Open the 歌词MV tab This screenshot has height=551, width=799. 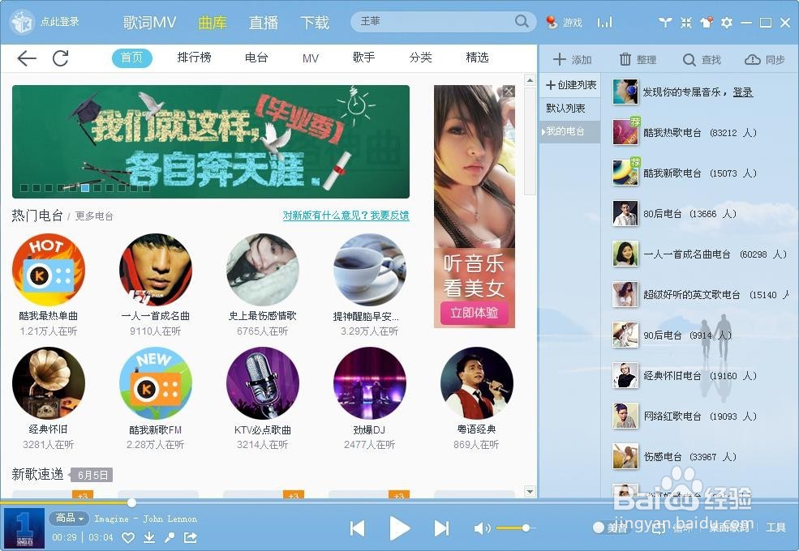(x=149, y=23)
